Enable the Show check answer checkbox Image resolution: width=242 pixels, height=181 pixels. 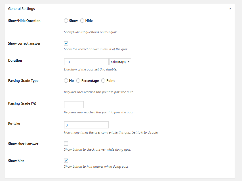(66, 144)
